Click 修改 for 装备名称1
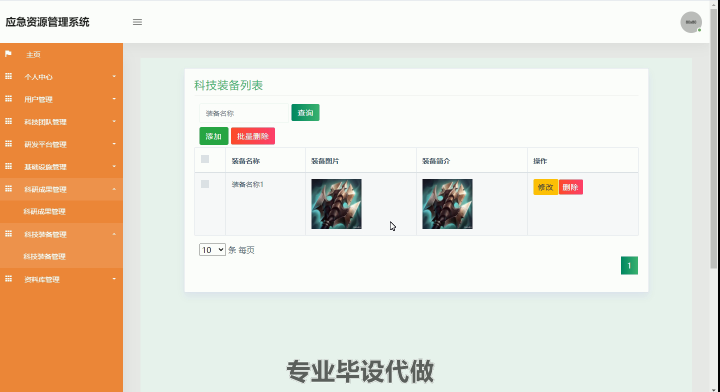Screen dimensions: 720x392 (x=545, y=187)
